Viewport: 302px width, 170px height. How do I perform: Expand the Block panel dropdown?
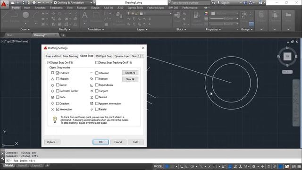click(181, 29)
